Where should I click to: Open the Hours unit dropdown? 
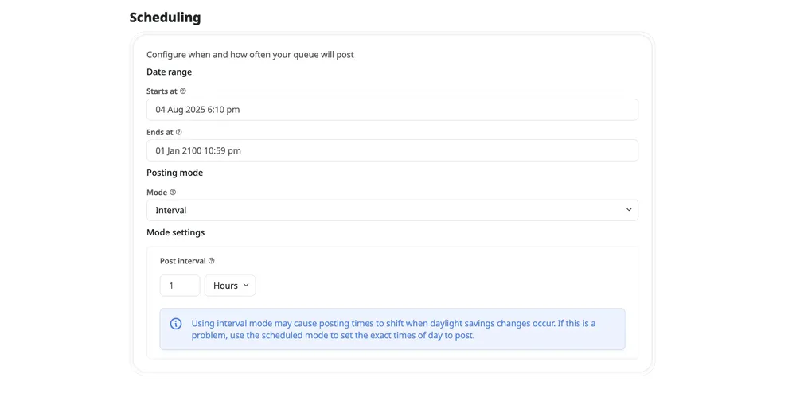coord(230,286)
